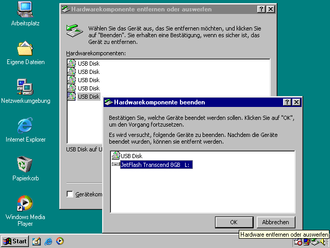The image size is (330, 248).
Task: Click title bar icon of Hardwarekomponente beenden
Action: pos(109,102)
